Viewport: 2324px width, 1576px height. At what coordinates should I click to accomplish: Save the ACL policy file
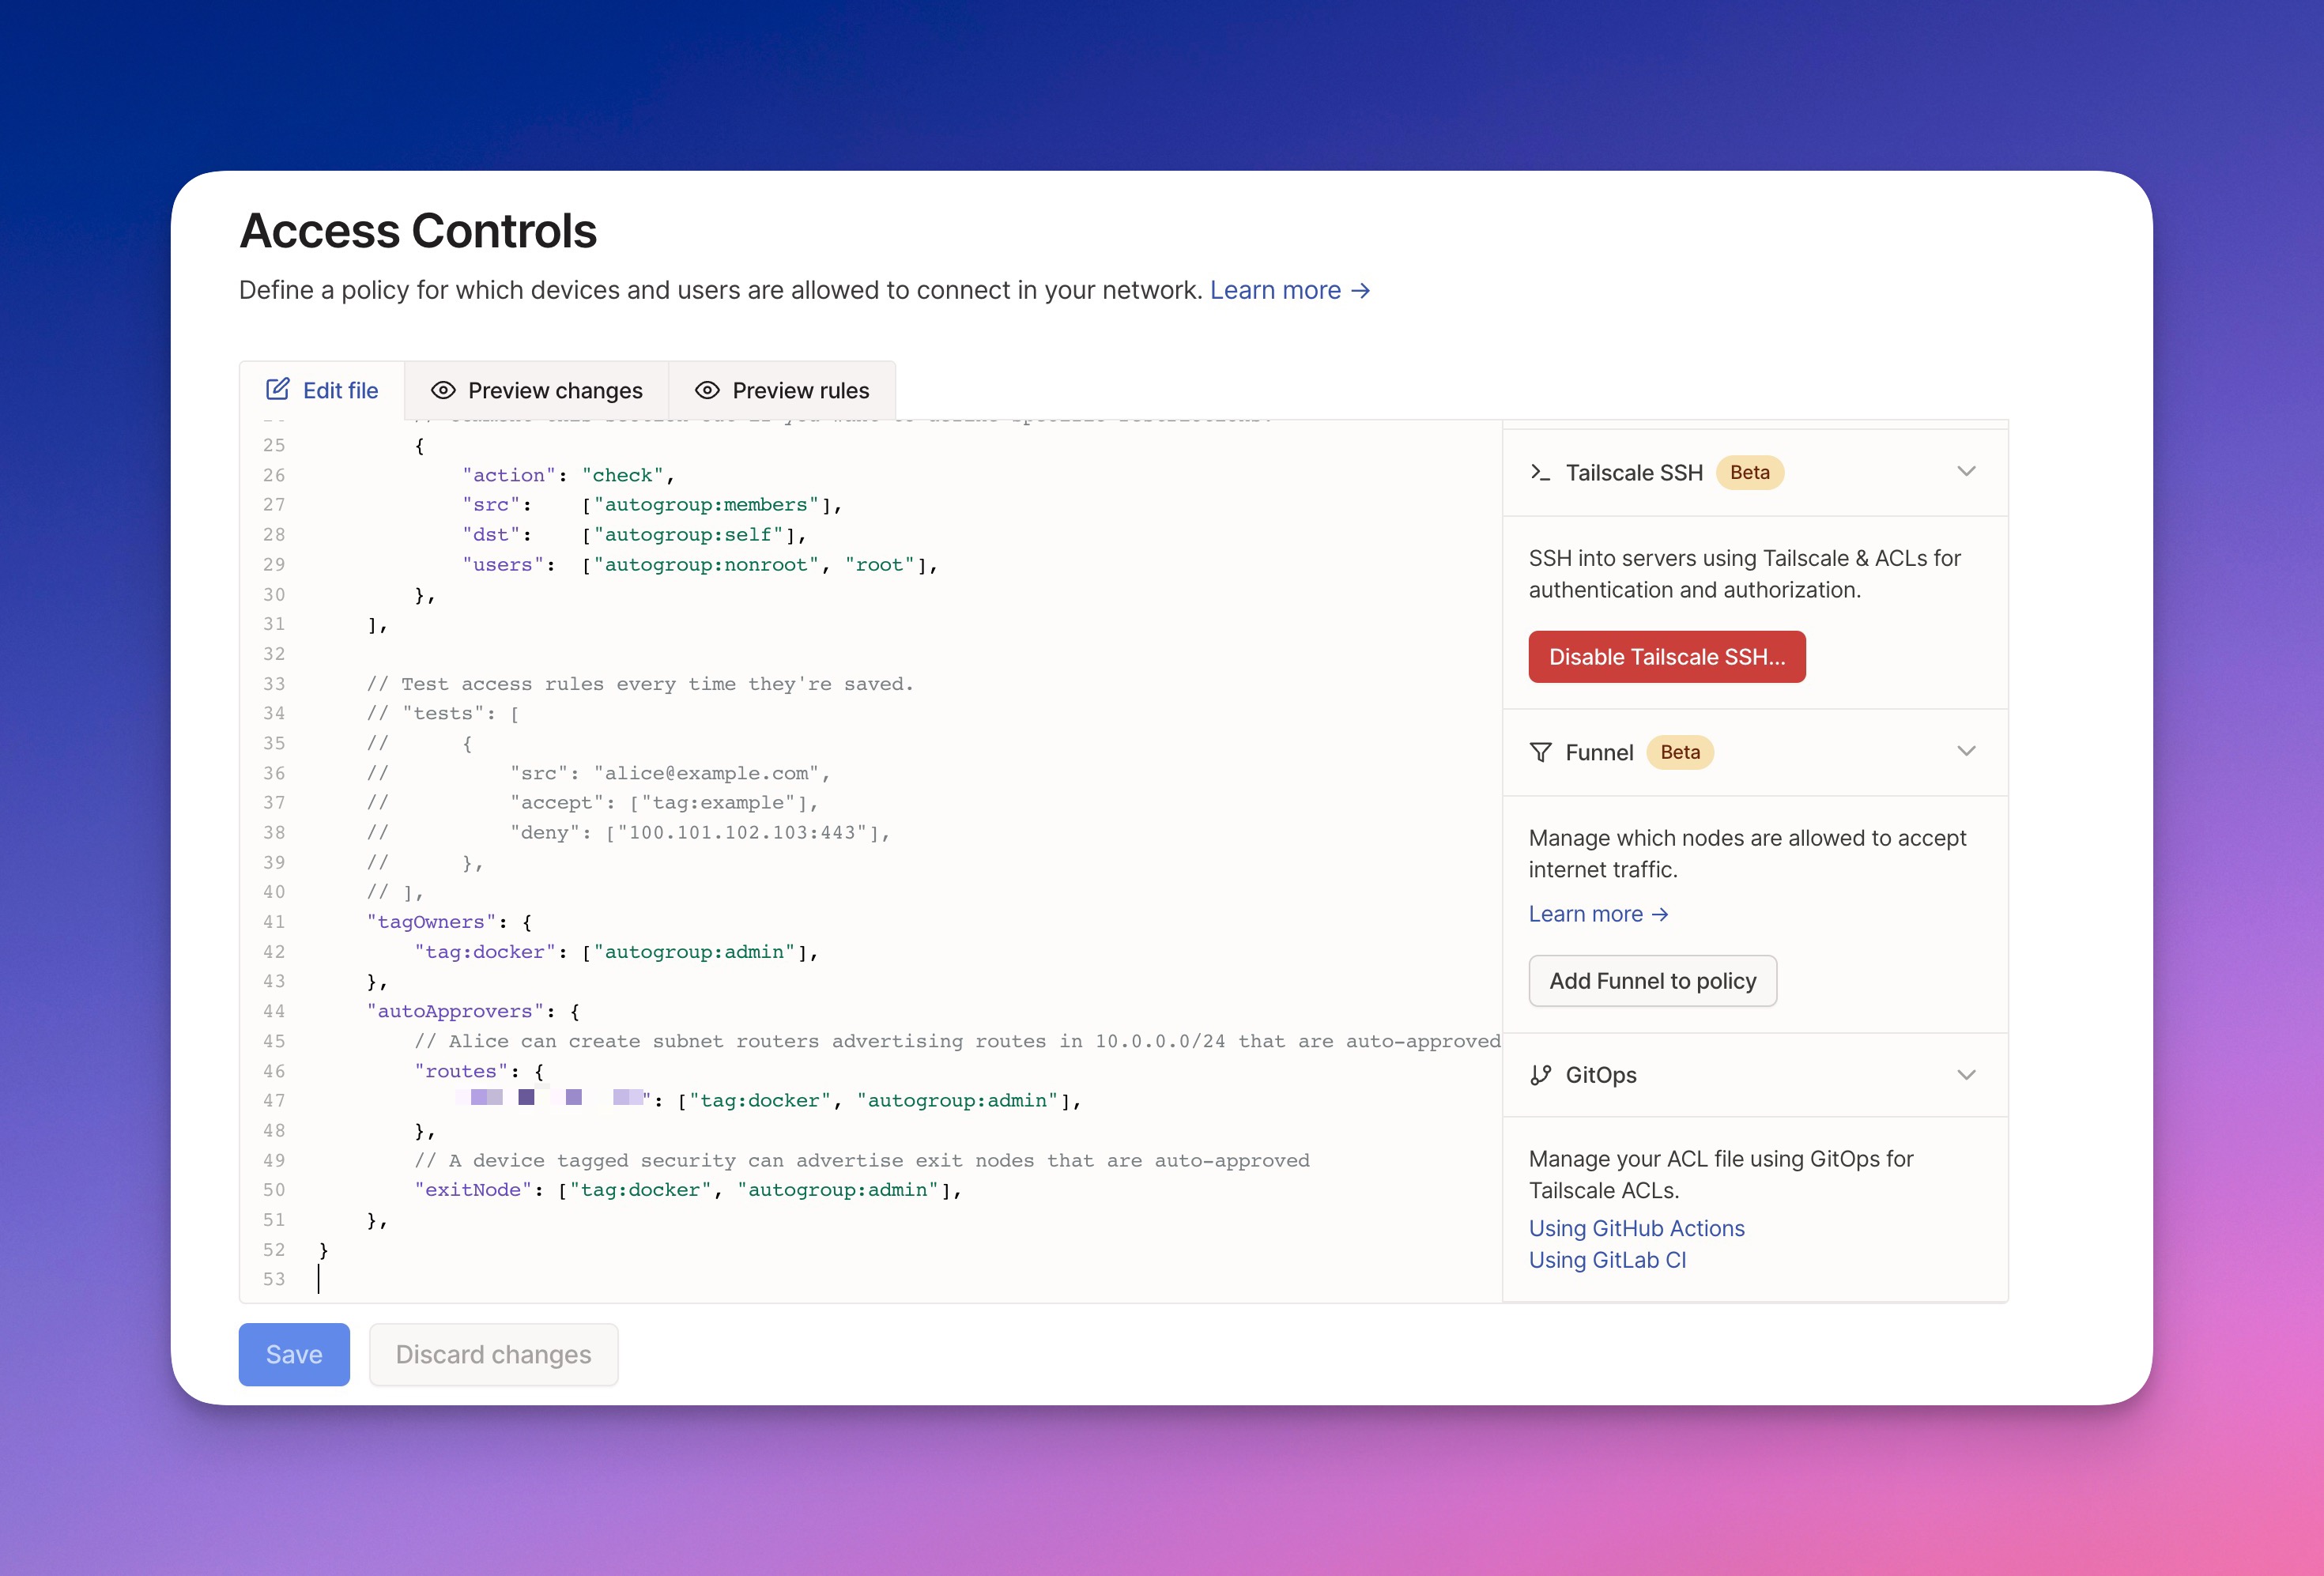(x=294, y=1354)
